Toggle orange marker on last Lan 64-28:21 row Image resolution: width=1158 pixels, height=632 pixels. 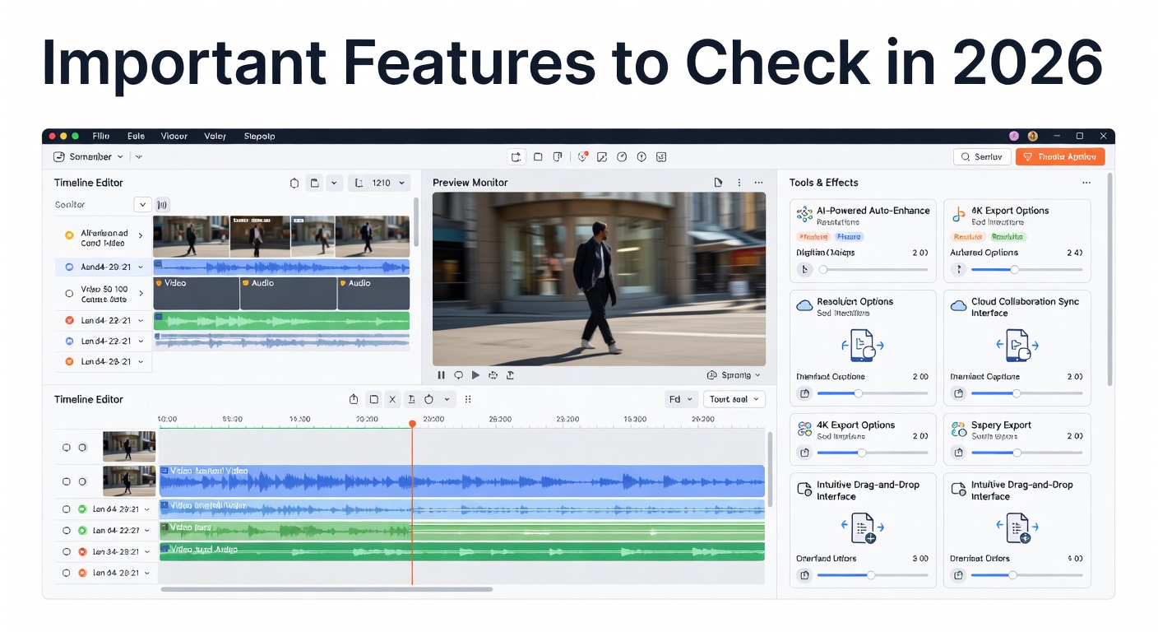click(x=82, y=573)
